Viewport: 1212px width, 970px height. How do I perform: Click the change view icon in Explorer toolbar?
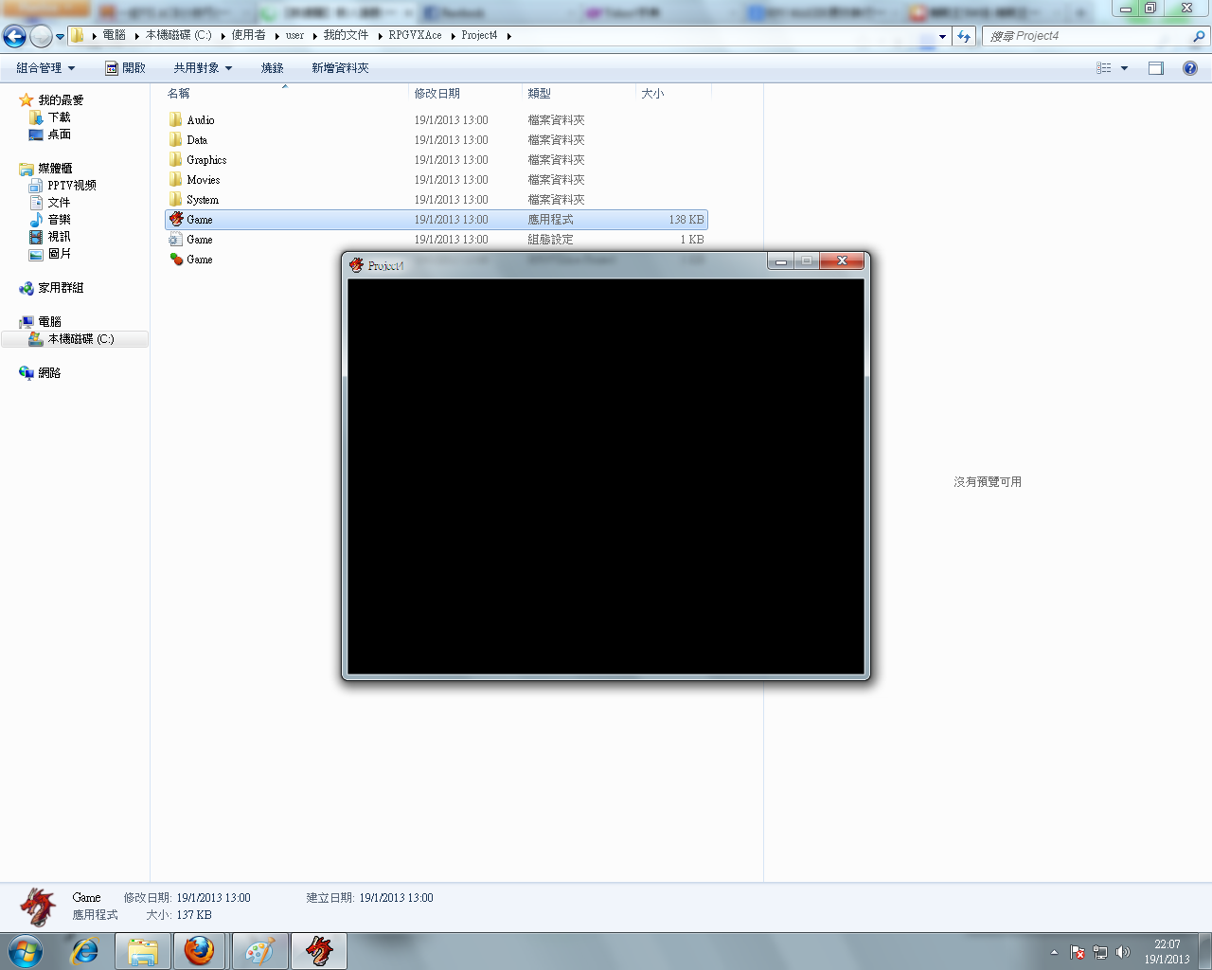pos(1104,68)
